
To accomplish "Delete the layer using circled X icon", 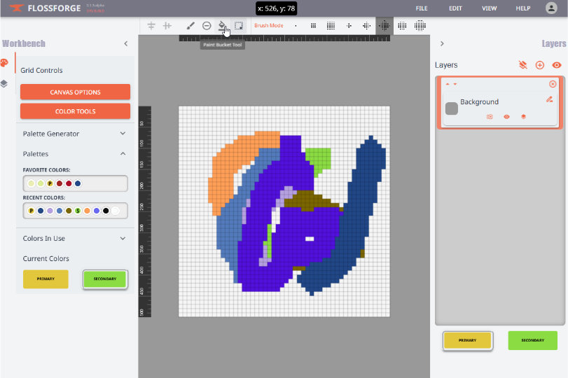I will coord(553,84).
